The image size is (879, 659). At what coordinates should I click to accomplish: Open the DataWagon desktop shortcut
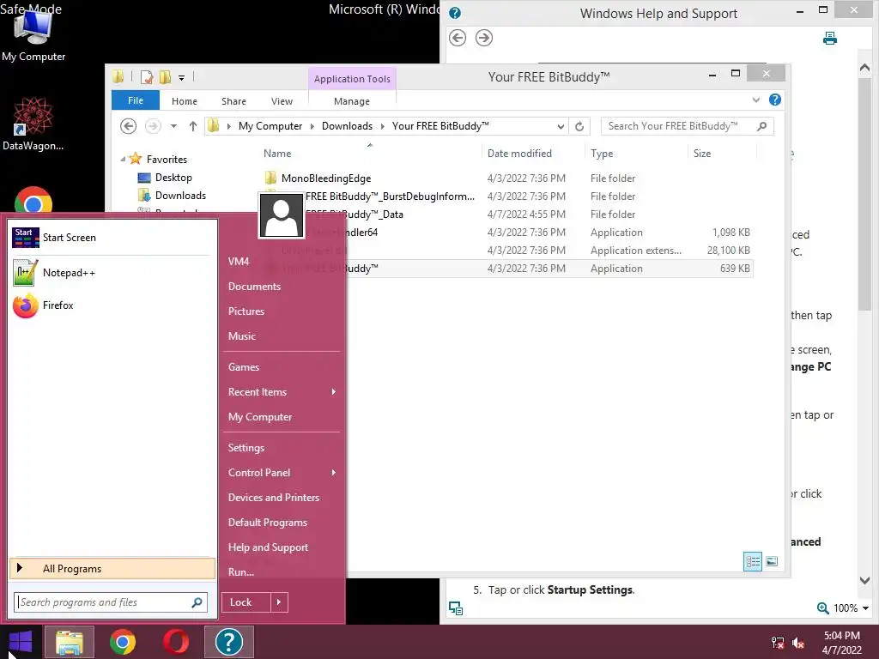[x=33, y=124]
